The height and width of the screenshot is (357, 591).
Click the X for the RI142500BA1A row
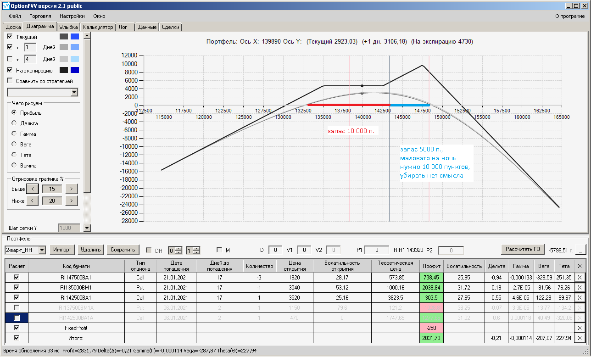(x=580, y=318)
